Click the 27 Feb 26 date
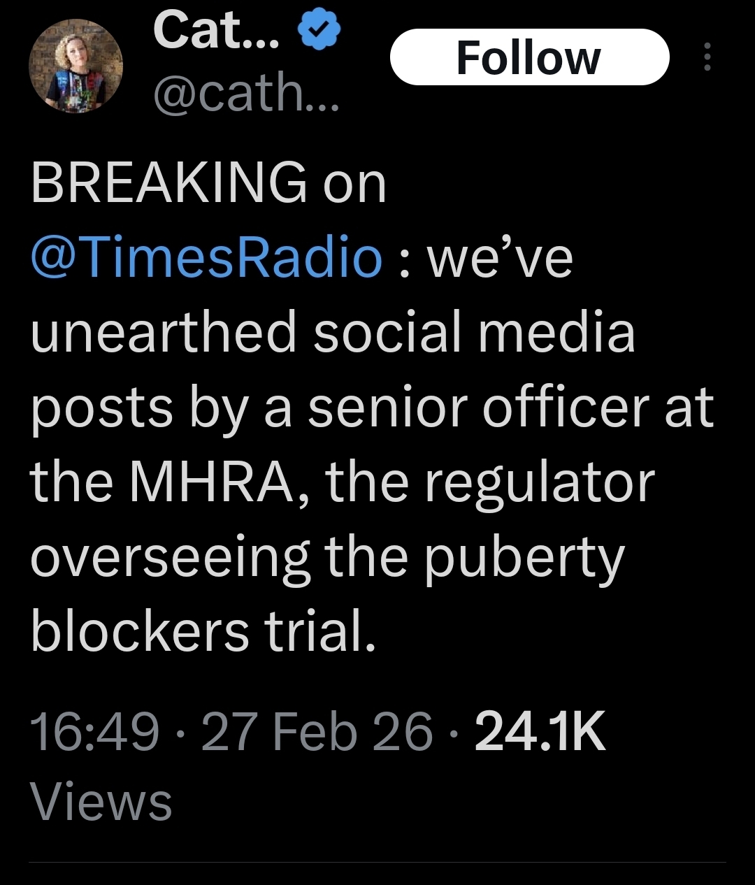 pos(317,731)
